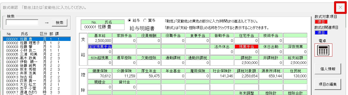The height and width of the screenshot is (95, 348).
Task: Click the 659,144 源泉所得税 value
Action: (271, 76)
